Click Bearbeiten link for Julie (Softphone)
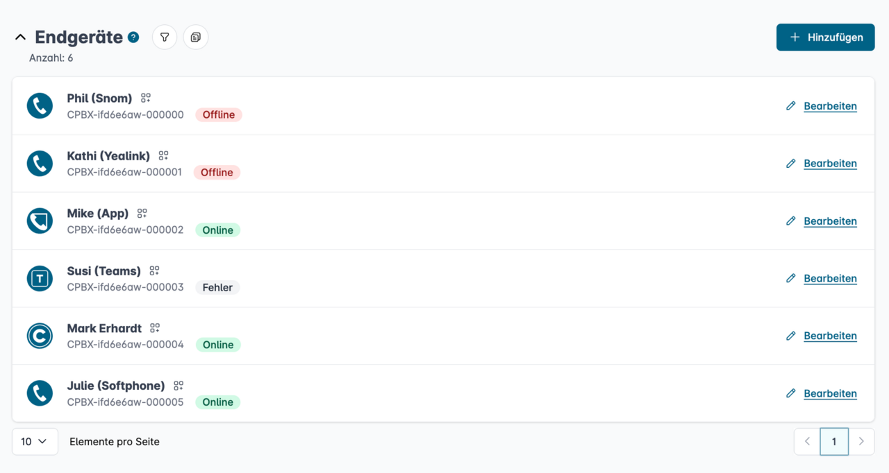 click(x=830, y=393)
